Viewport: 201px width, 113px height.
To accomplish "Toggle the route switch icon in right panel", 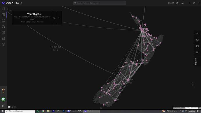I will coord(198,52).
